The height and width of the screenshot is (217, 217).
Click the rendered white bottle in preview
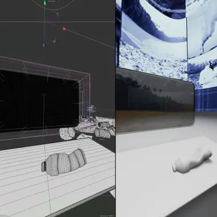[x=192, y=161]
